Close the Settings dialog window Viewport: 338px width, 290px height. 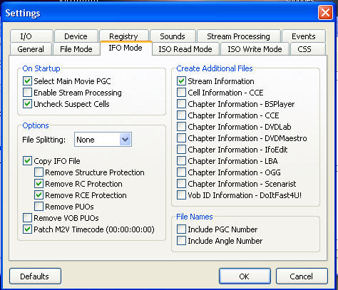[x=325, y=13]
